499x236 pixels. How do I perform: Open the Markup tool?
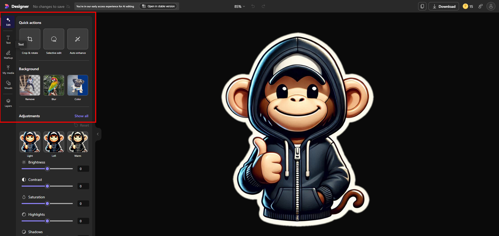click(x=8, y=55)
